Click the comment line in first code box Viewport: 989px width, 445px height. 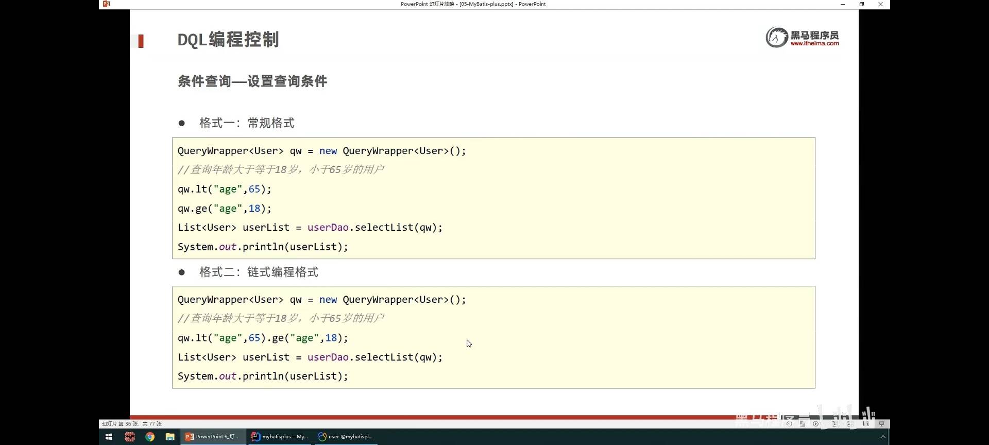tap(281, 169)
